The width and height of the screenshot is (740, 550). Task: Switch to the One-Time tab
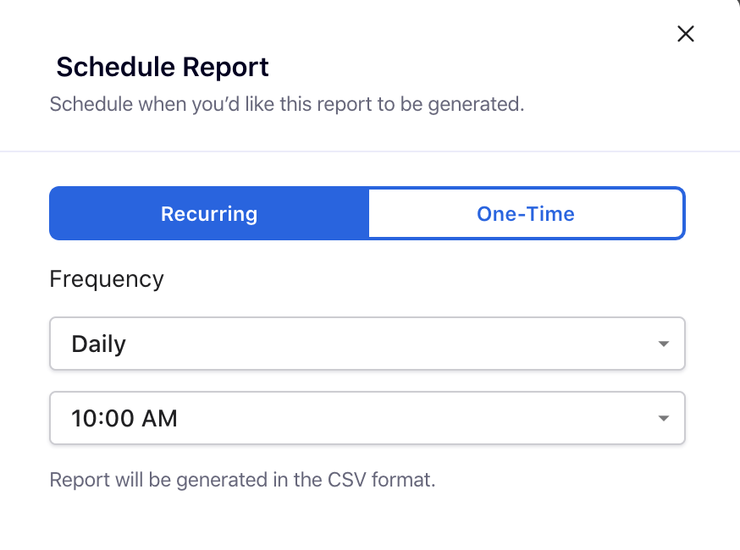click(526, 214)
